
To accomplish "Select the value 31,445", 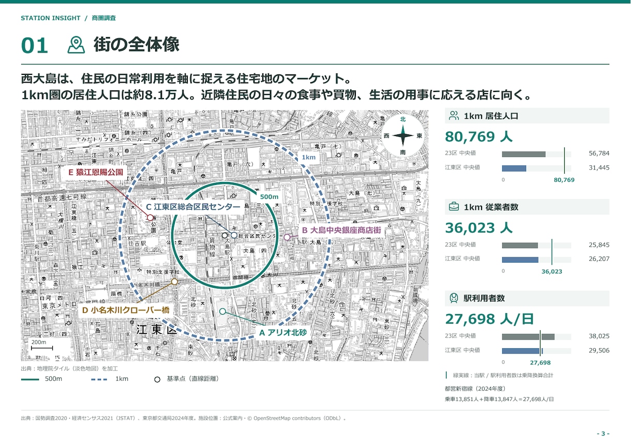I will [599, 167].
